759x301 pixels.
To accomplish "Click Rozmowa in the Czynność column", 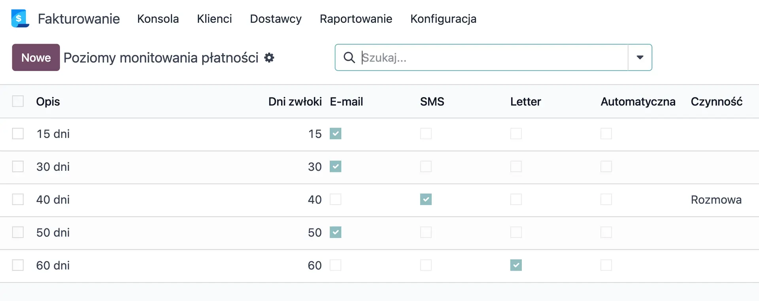I will [716, 200].
